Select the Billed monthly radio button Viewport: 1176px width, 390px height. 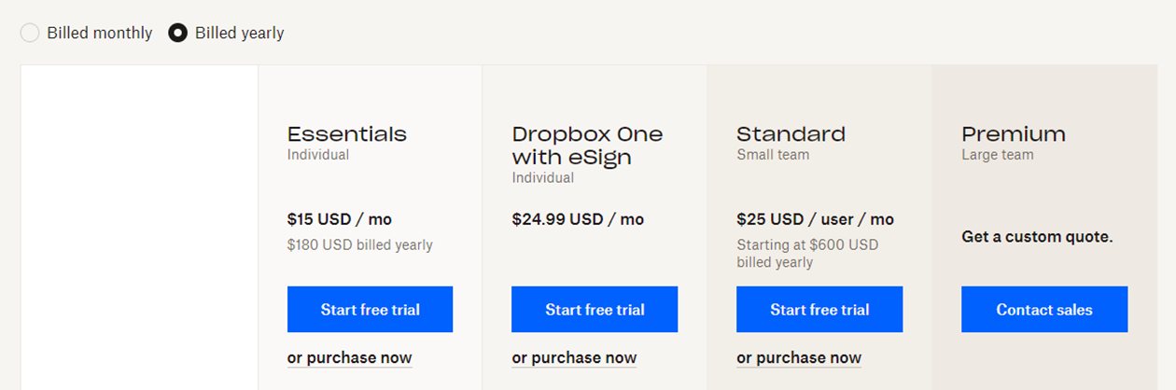(x=30, y=33)
